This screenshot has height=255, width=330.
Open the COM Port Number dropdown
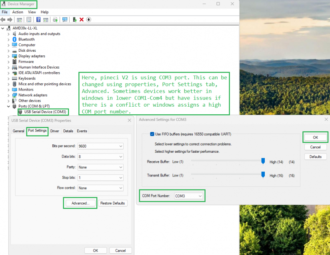(x=189, y=196)
